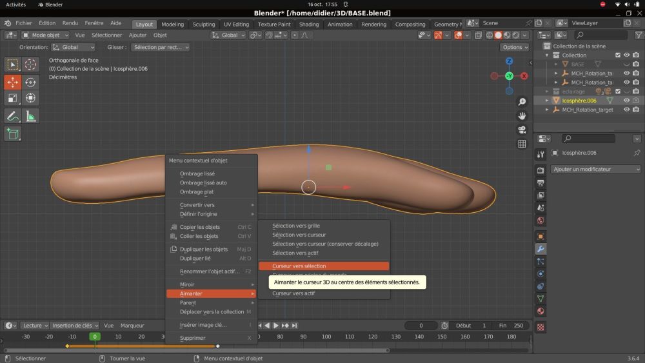Image resolution: width=645 pixels, height=363 pixels.
Task: Open the Particles properties tab
Action: click(541, 262)
